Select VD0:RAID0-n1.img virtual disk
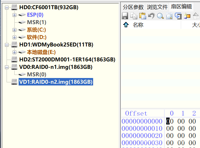This screenshot has height=148, width=200. (56, 67)
